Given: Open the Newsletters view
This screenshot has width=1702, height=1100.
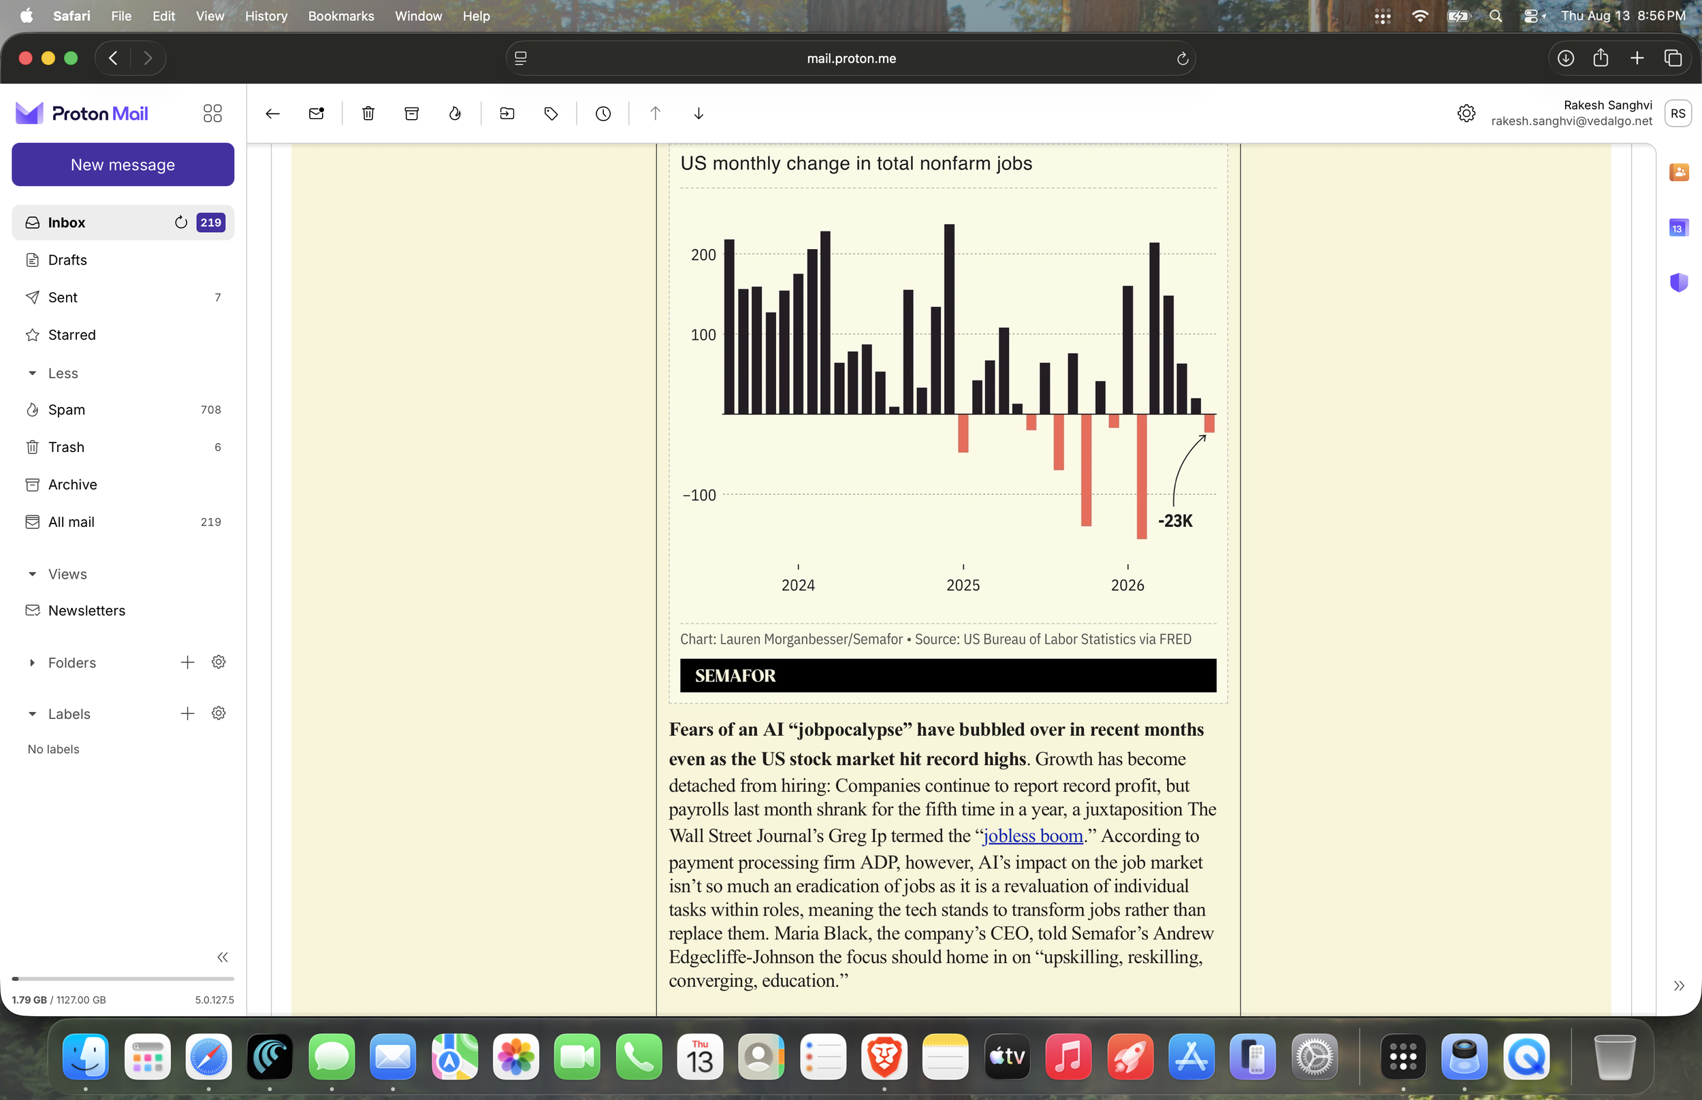Looking at the screenshot, I should tap(123, 611).
